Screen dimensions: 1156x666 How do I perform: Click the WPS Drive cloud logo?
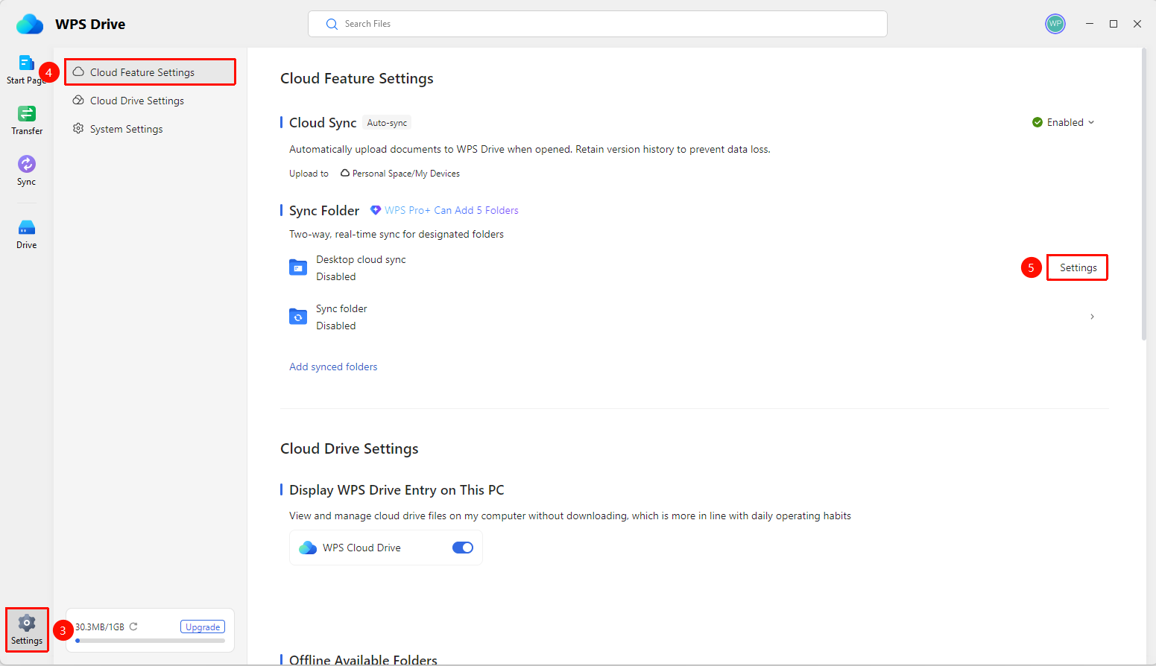(x=30, y=24)
